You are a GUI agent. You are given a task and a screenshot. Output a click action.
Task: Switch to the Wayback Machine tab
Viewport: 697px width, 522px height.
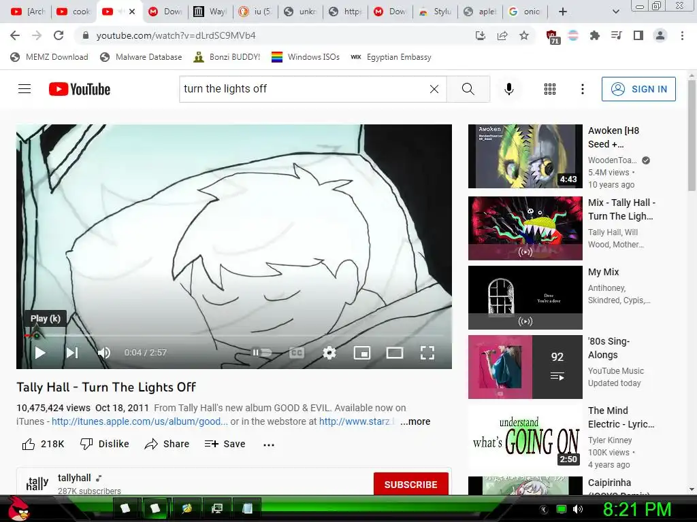coord(210,12)
